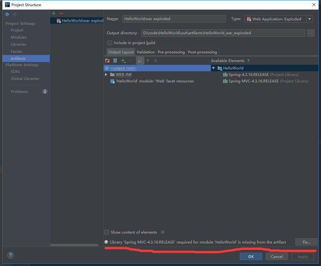Enable Include in project build checkbox
The width and height of the screenshot is (321, 266).
(x=110, y=43)
